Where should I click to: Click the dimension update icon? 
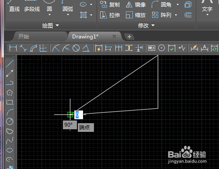pyautogui.click(x=214, y=48)
